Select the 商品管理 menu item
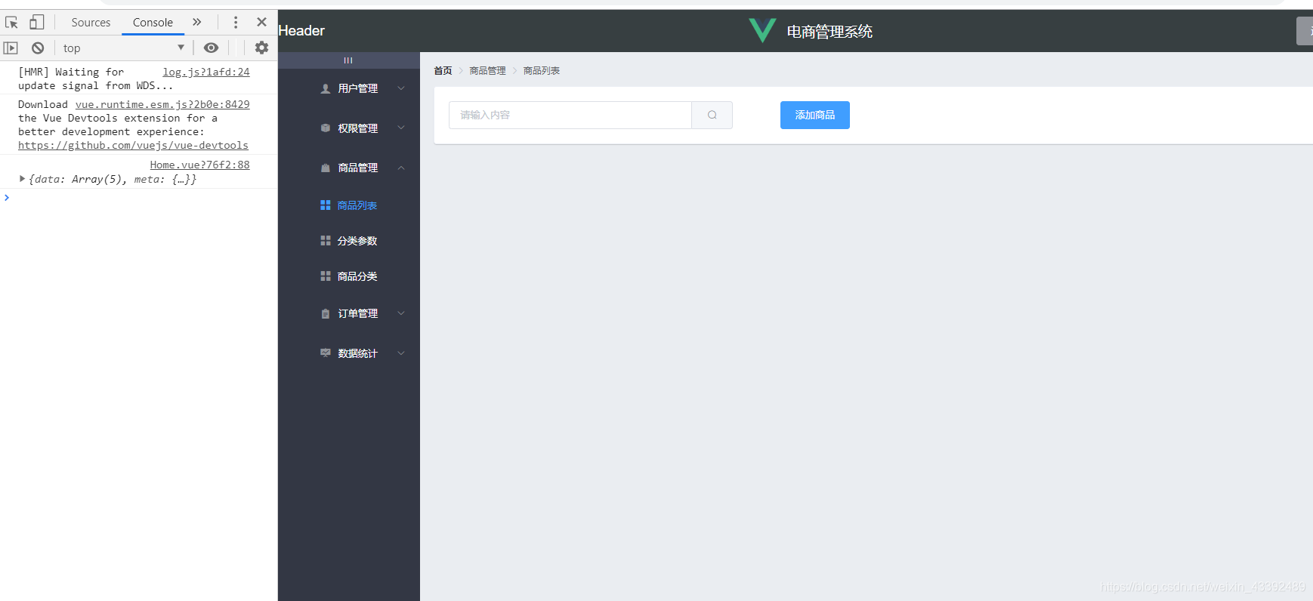1313x601 pixels. [x=349, y=168]
